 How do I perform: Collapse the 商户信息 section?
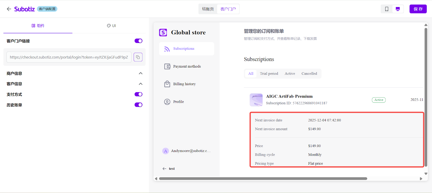tap(140, 74)
